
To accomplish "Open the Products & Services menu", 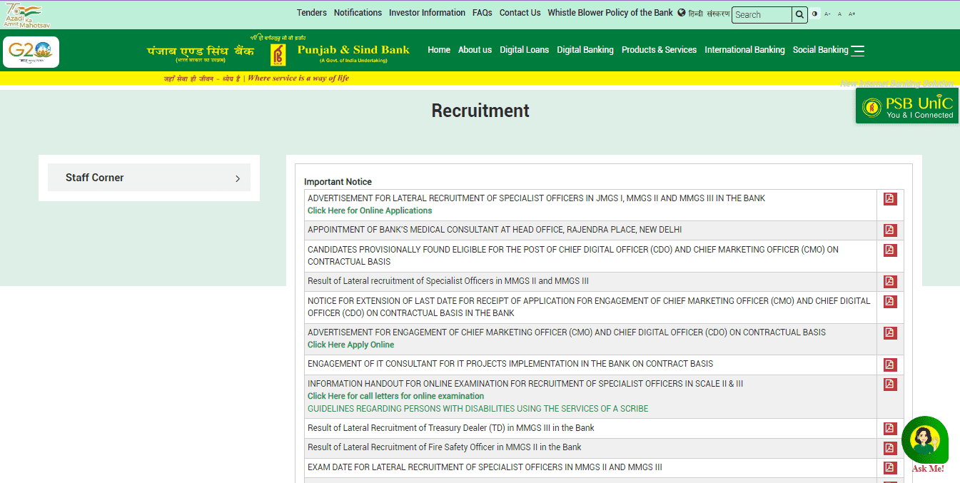I will coord(659,50).
